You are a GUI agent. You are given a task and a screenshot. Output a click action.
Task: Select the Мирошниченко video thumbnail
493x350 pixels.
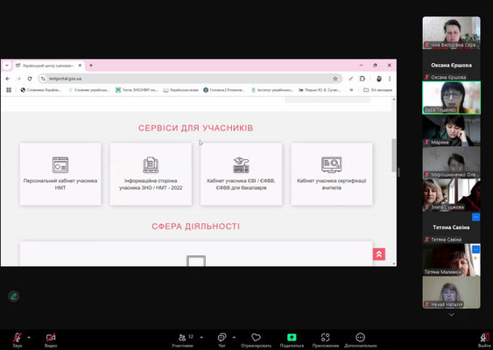pos(452,163)
